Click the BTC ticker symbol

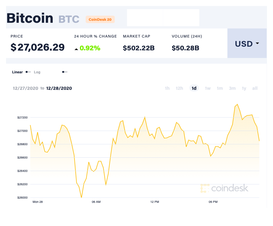pyautogui.click(x=69, y=19)
